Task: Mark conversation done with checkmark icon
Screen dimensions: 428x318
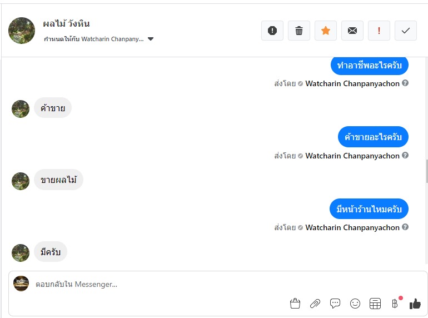Action: (x=406, y=31)
